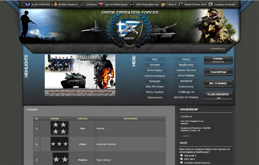259x165 pixels.
Task: Open the Ιστορια menu item
Action: pyautogui.click(x=155, y=65)
